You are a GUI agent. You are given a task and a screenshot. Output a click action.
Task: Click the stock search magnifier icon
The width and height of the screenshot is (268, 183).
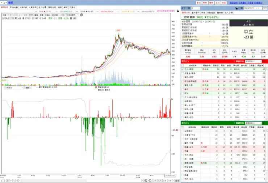4,3
